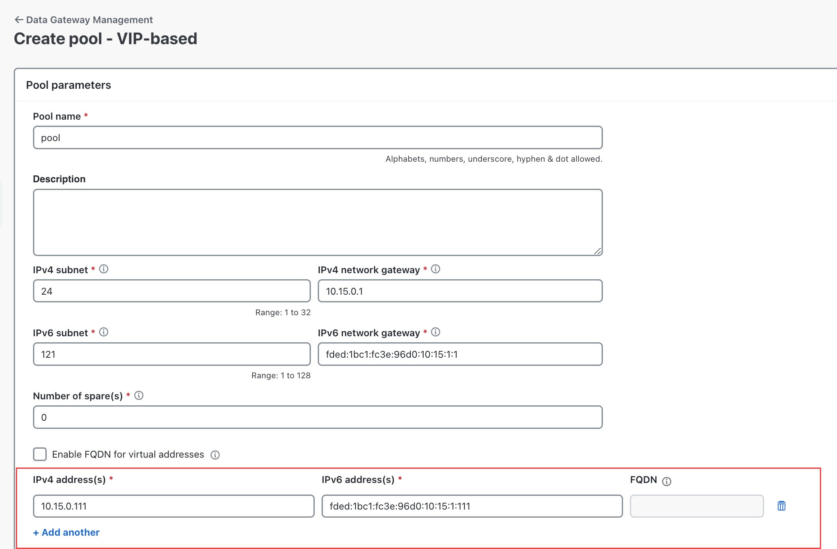Click the back arrow to Data Gateway Management
Image resolution: width=837 pixels, height=549 pixels.
[18, 20]
